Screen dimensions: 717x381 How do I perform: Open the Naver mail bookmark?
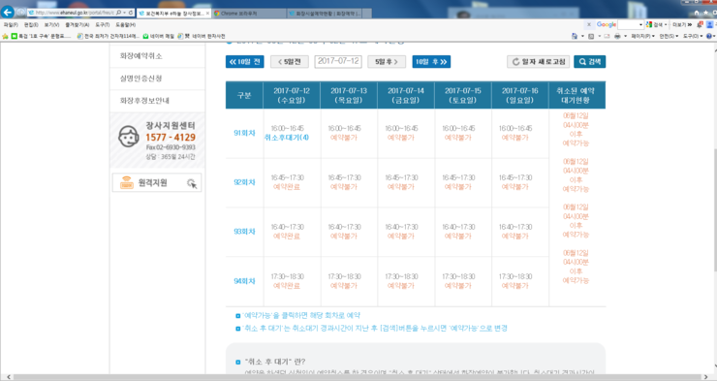pos(159,36)
